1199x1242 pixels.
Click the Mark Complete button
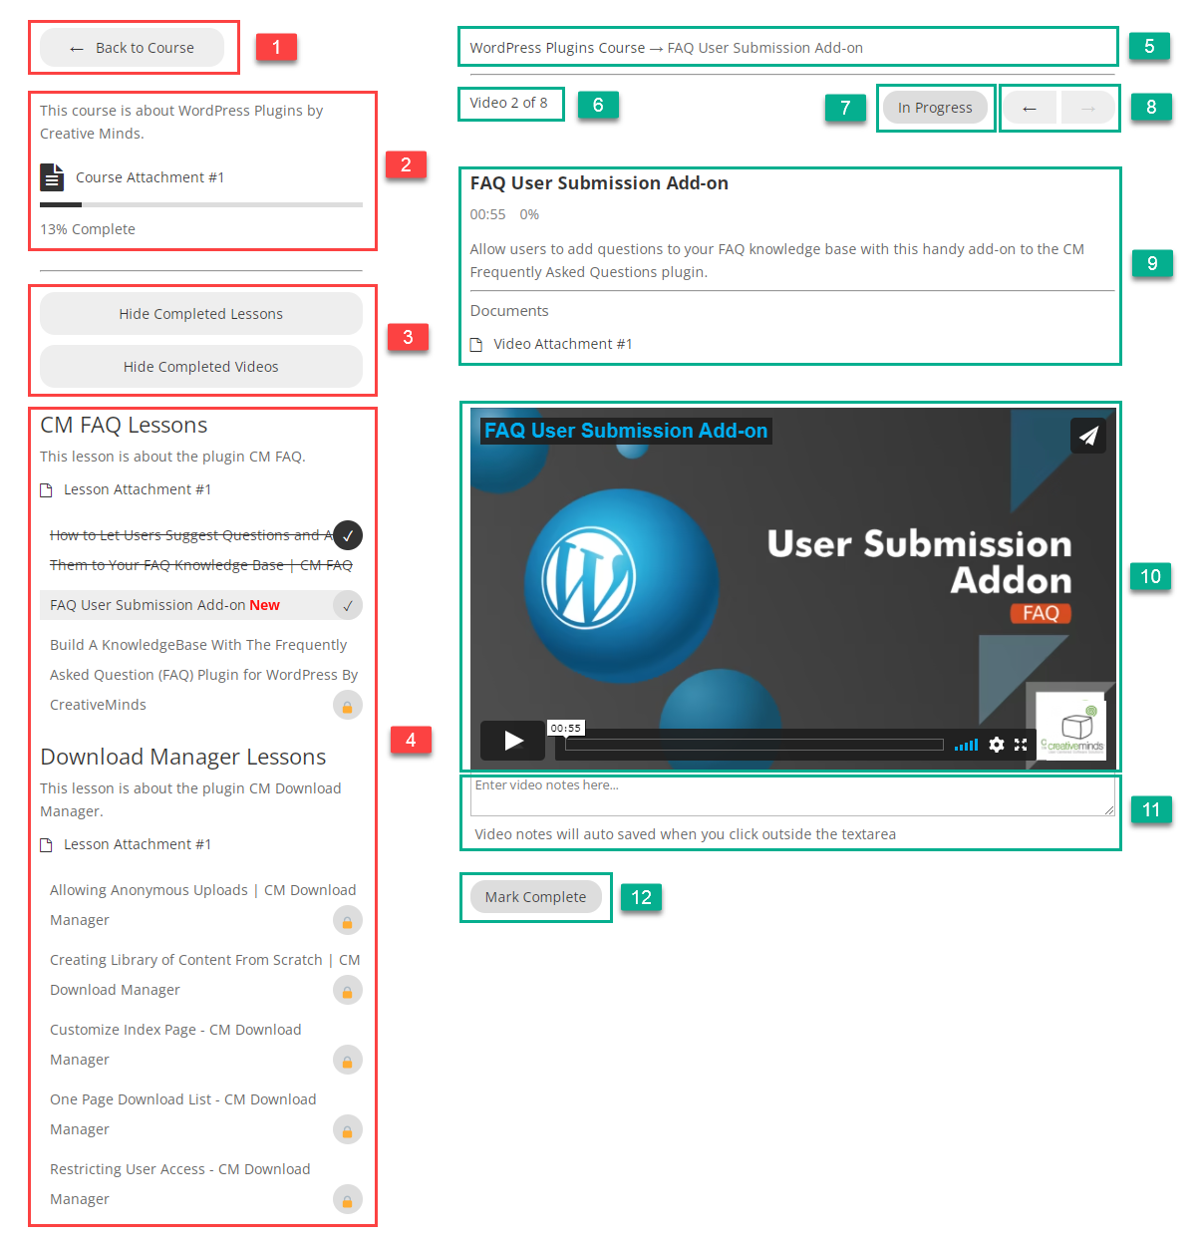pyautogui.click(x=536, y=897)
